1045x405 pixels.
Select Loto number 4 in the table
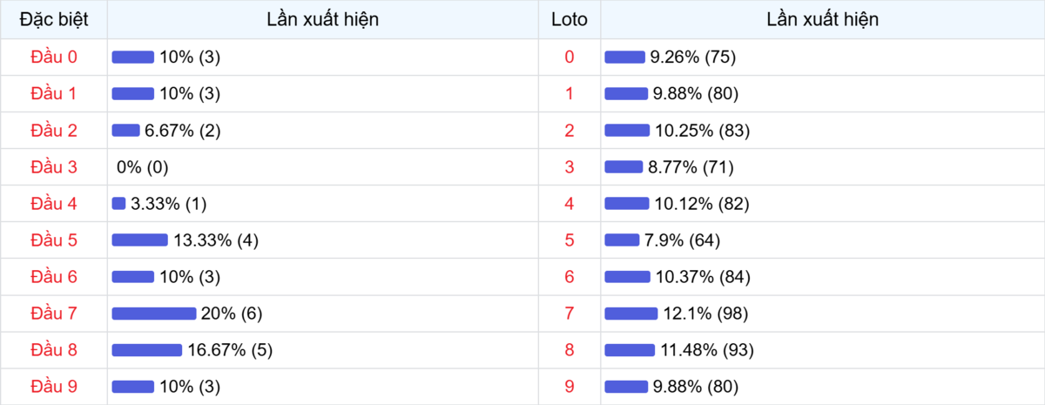(x=570, y=203)
